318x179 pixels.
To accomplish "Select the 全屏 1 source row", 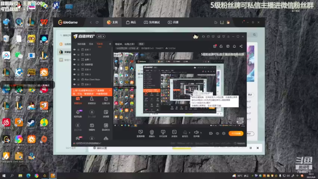I will (x=92, y=59).
